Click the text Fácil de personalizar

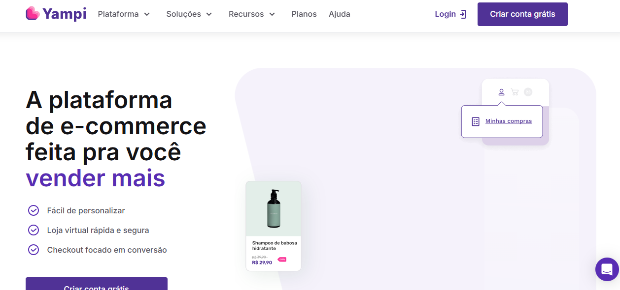tap(86, 210)
